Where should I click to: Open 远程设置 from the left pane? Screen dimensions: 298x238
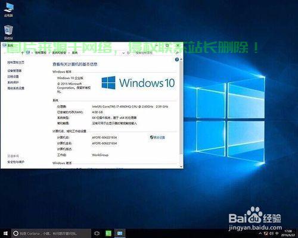click(13, 76)
